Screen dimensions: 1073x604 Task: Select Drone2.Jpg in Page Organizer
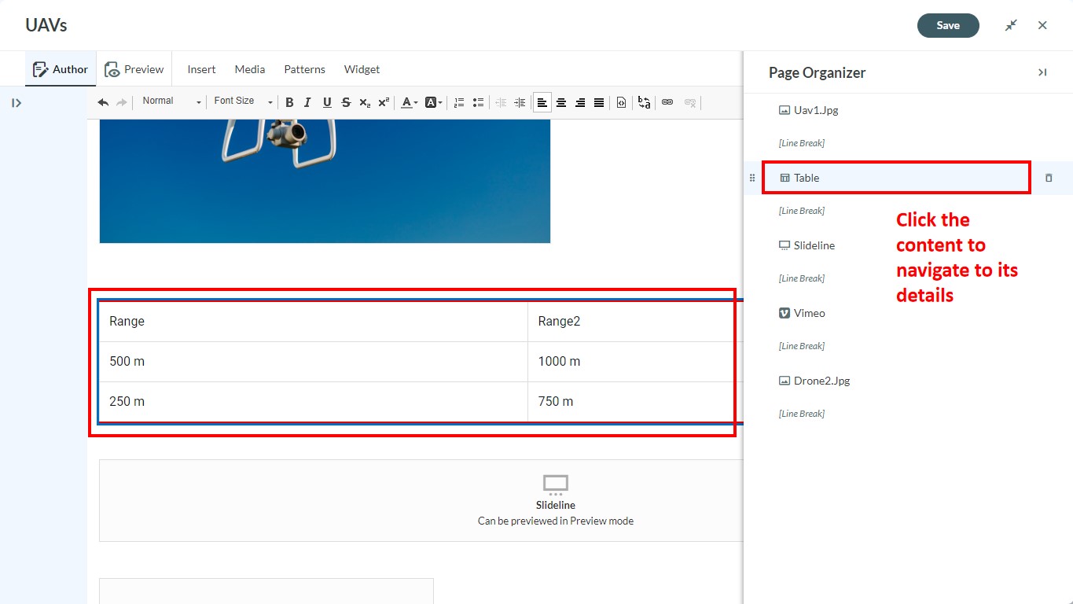814,381
